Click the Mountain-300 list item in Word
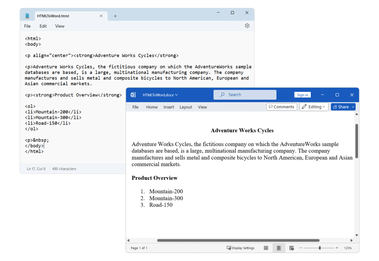 166,198
